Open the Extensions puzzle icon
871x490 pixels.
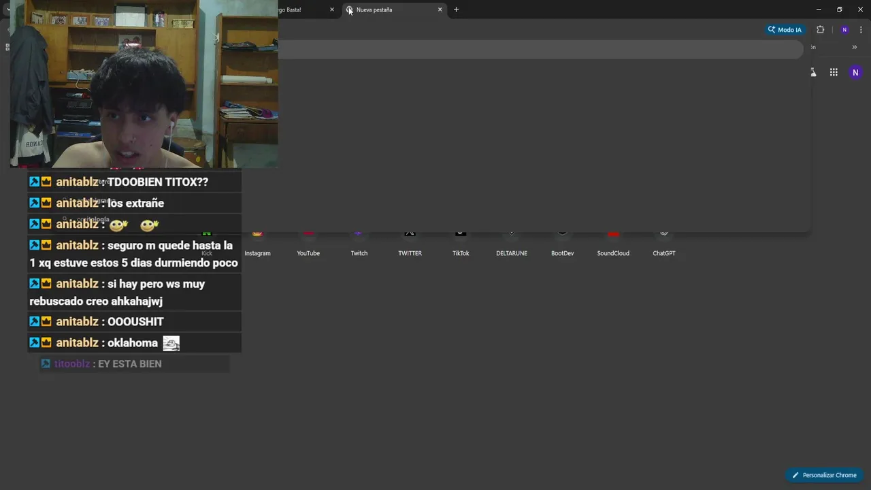click(820, 30)
